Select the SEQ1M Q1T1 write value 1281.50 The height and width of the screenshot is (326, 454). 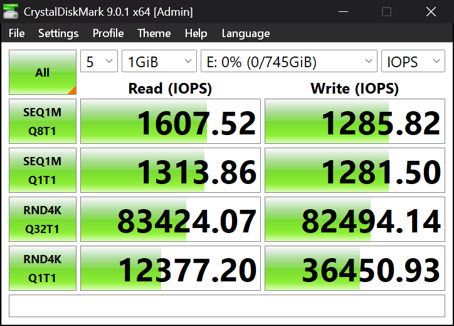pos(355,170)
